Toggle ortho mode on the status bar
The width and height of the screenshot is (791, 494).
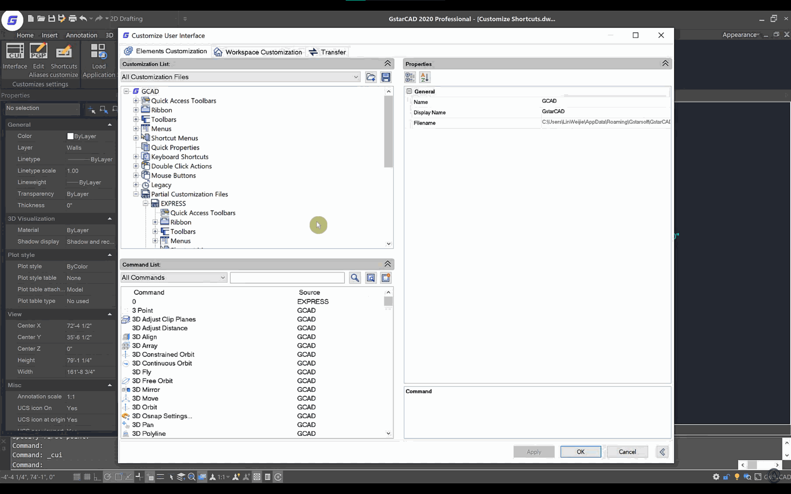97,477
